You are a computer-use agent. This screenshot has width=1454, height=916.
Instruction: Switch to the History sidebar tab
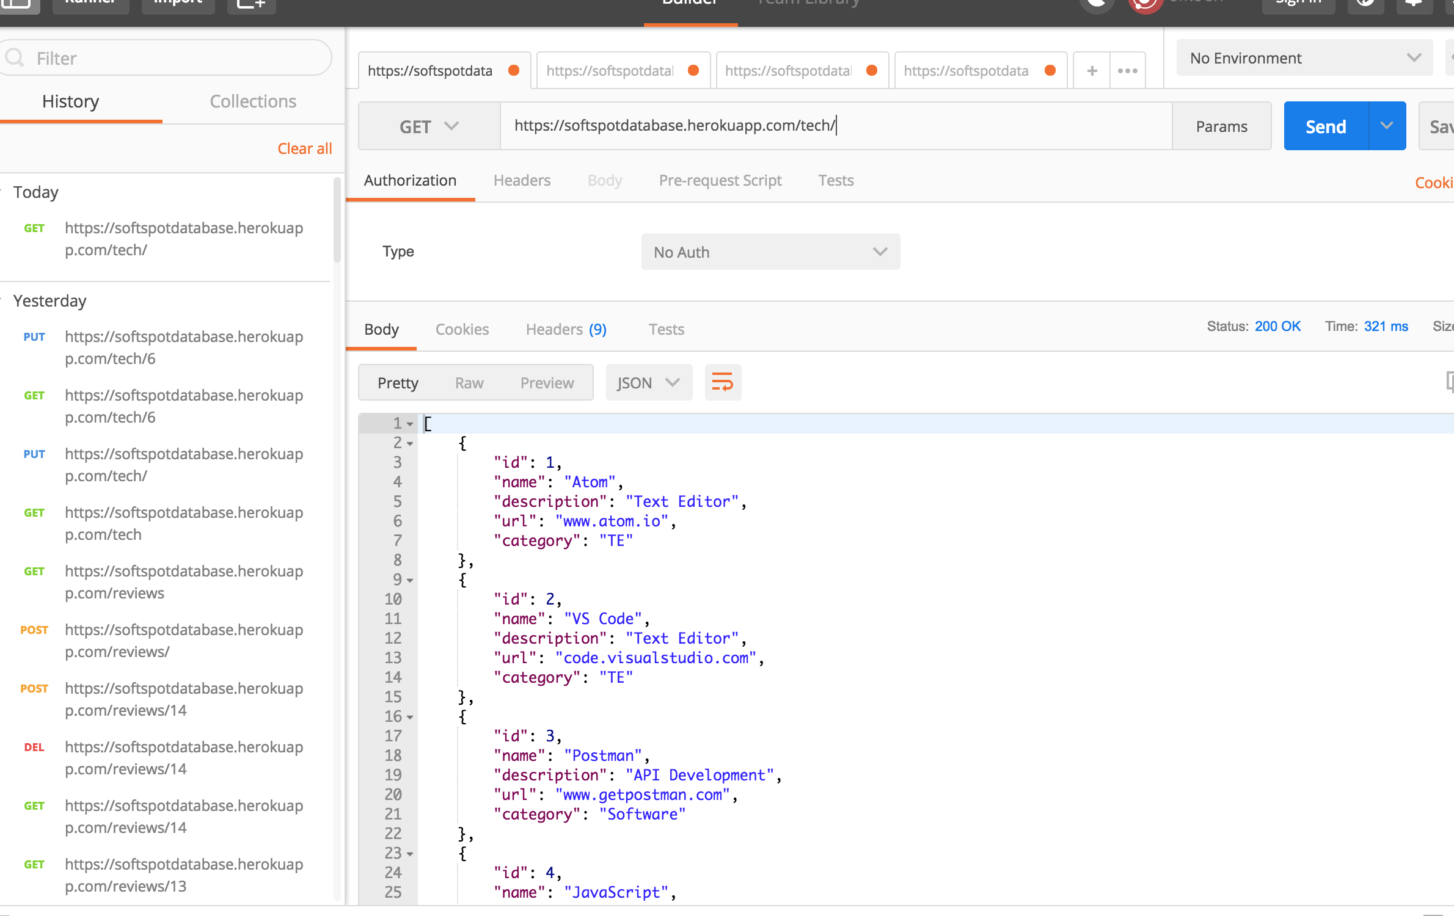tap(71, 101)
